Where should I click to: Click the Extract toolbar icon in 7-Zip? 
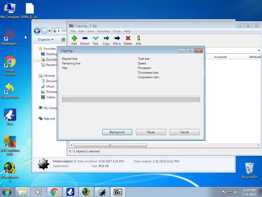click(85, 40)
